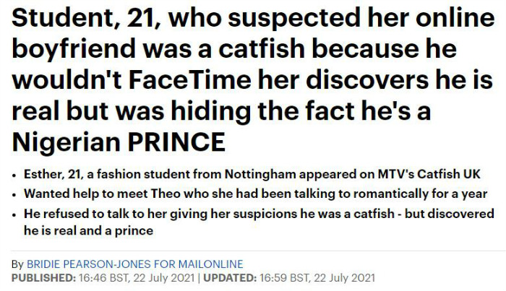
Task: Click the bullet about him refusing to talk
Action: 259,222
